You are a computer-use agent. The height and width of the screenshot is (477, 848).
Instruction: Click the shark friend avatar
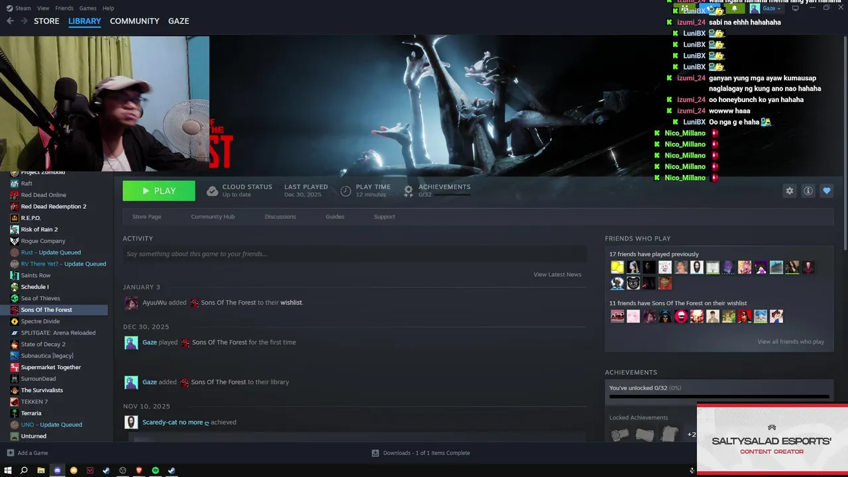coord(776,268)
